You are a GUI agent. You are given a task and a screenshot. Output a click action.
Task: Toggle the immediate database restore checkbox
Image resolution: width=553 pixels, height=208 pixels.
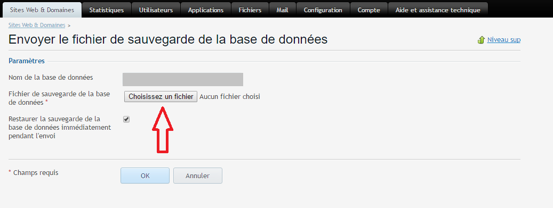(126, 119)
